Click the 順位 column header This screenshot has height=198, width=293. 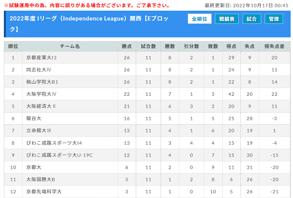click(x=13, y=46)
